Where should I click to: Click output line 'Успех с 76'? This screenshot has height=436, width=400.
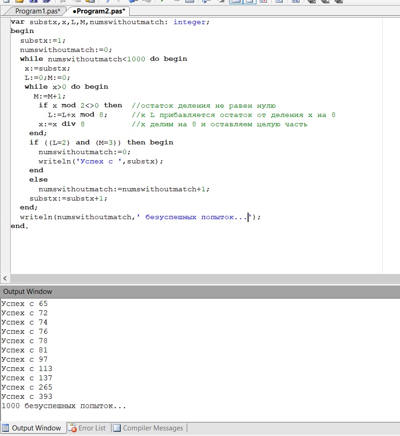tap(25, 332)
